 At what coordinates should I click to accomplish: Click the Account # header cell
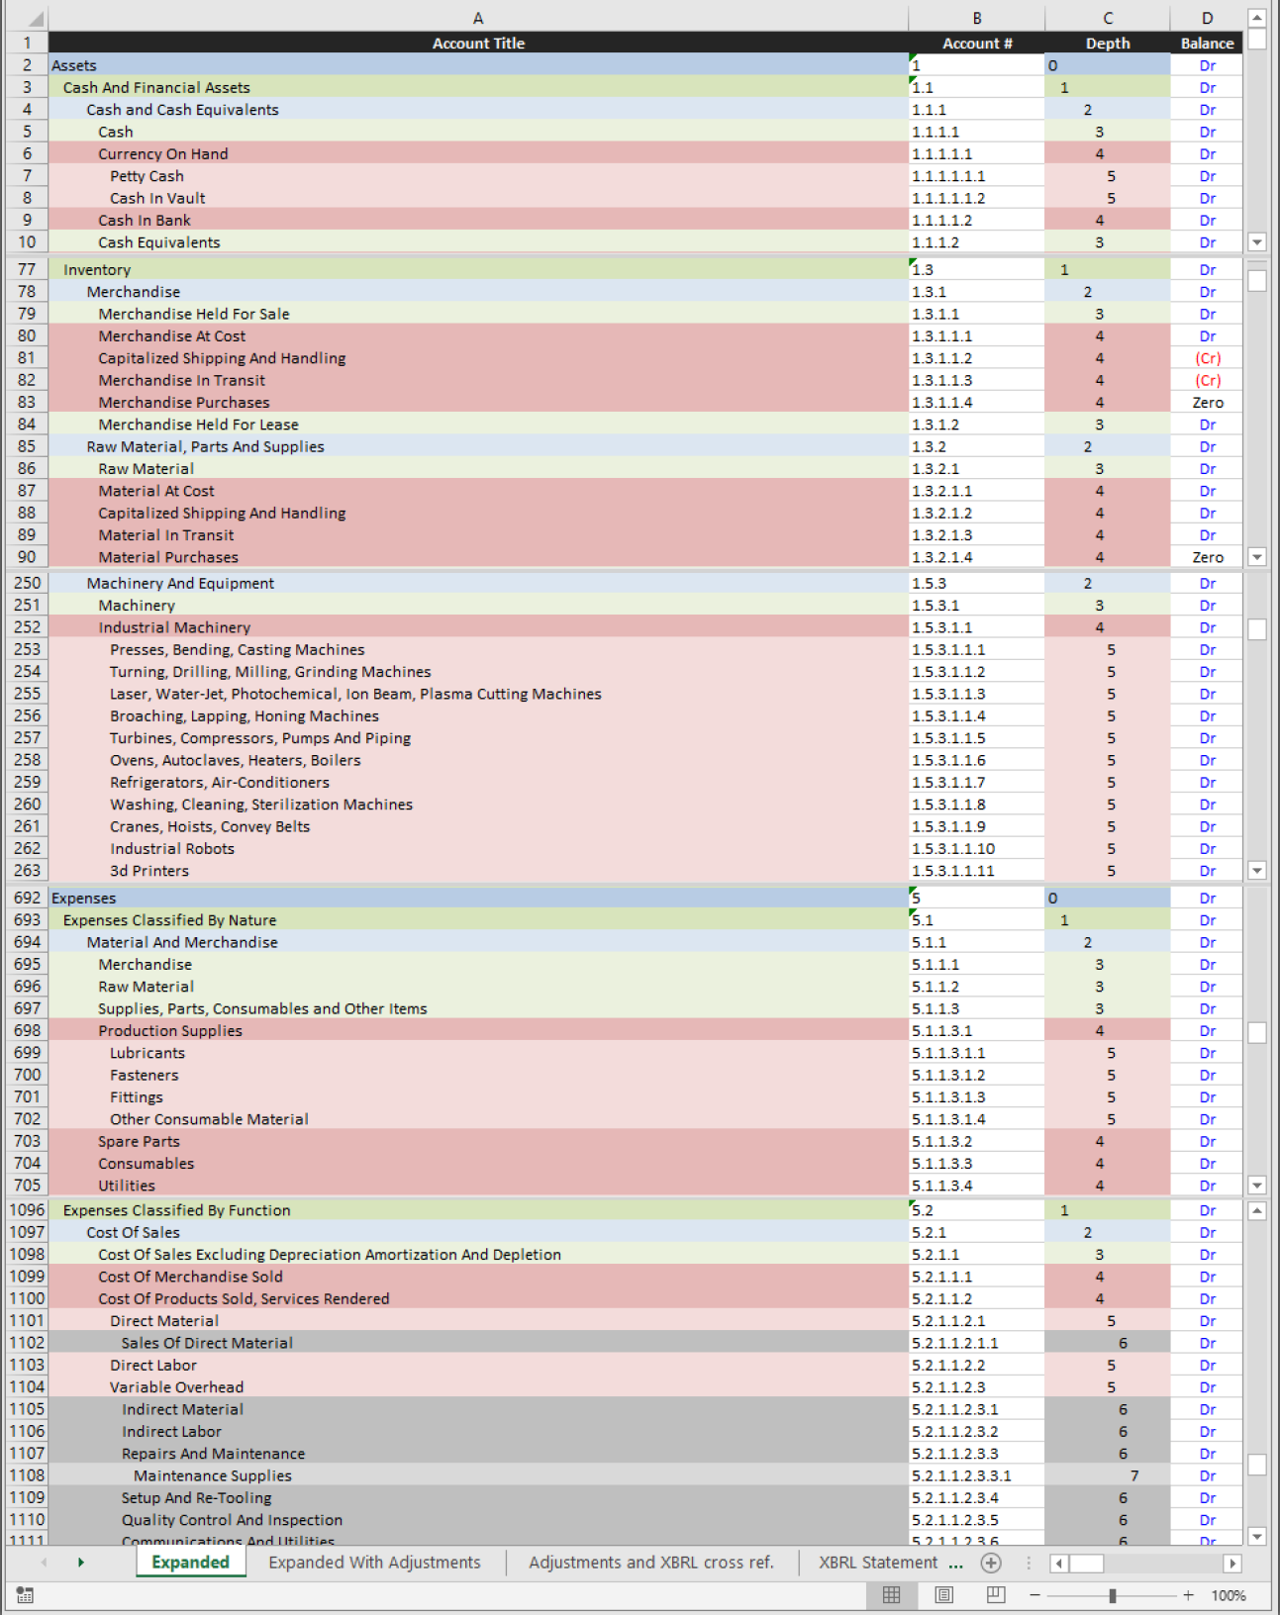(x=977, y=44)
